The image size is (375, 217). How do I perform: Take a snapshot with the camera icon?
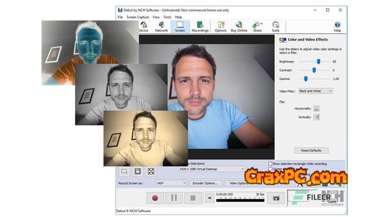(x=276, y=198)
